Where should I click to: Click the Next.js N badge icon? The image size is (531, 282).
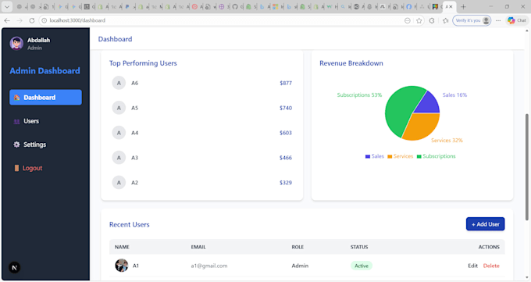pyautogui.click(x=14, y=267)
